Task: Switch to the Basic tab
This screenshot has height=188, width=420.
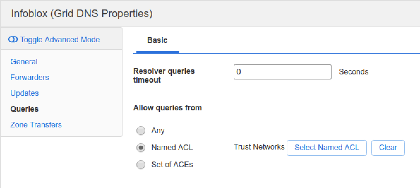Action: (157, 40)
